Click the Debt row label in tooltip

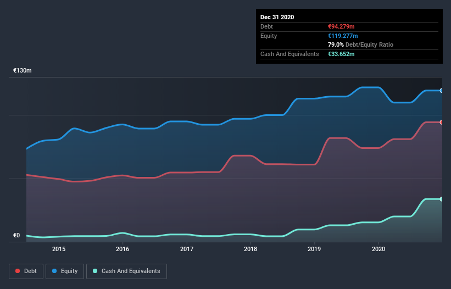[266, 26]
